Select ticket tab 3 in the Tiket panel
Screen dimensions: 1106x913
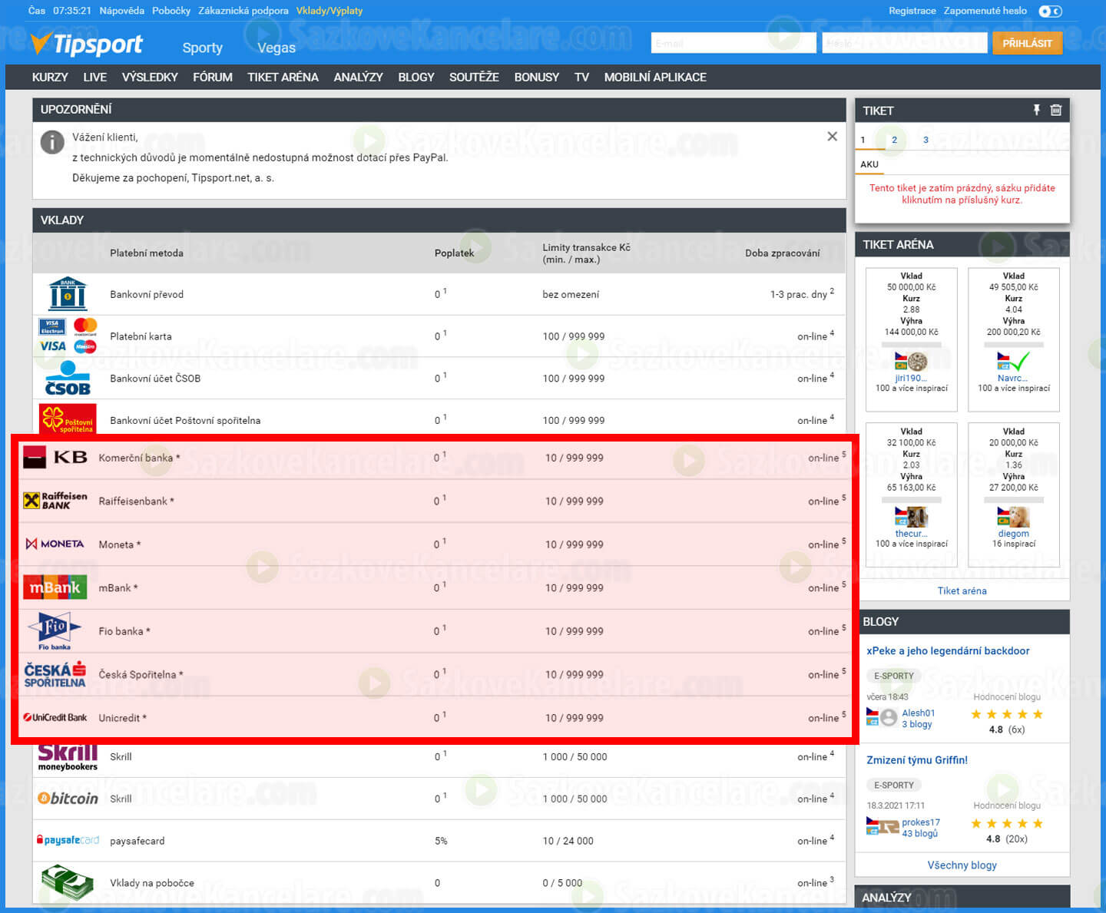[x=926, y=140]
